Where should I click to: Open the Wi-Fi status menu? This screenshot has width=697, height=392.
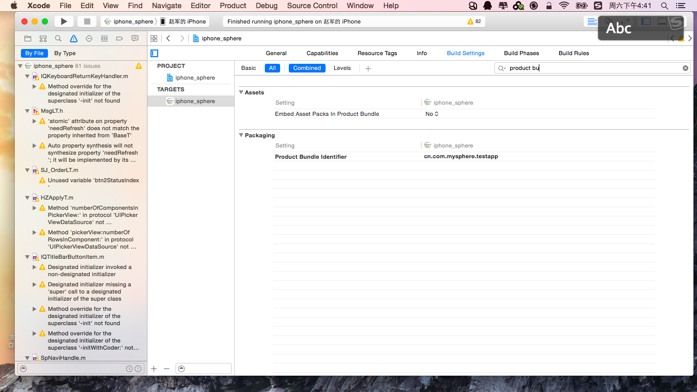click(564, 6)
